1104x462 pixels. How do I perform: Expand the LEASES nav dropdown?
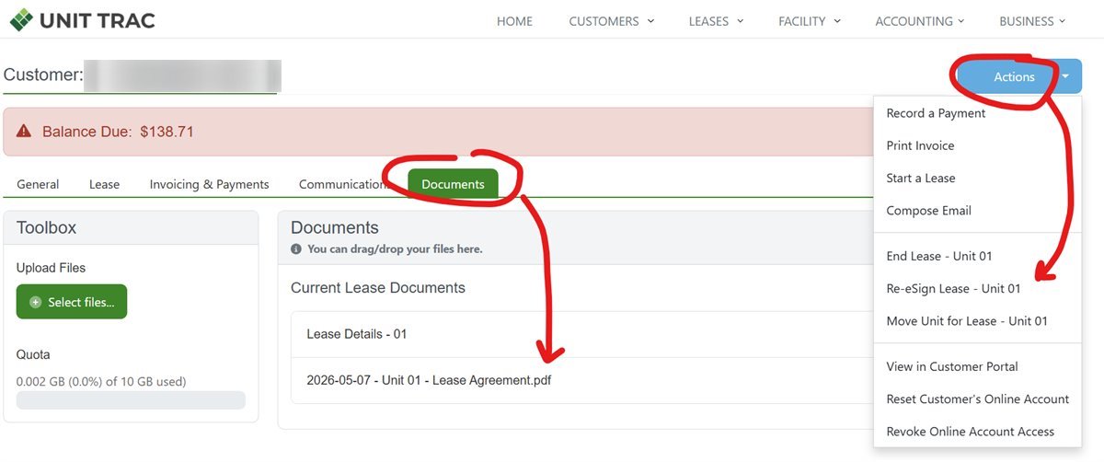tap(716, 21)
